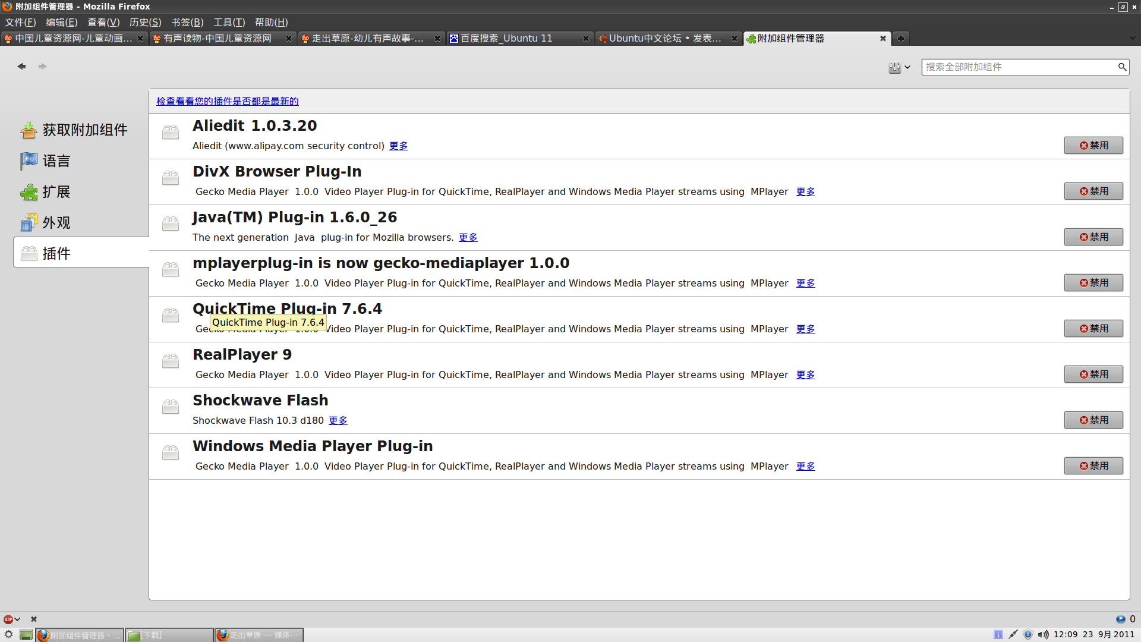Click the blue media download status icon
Viewport: 1141px width, 642px height.
(x=1120, y=619)
